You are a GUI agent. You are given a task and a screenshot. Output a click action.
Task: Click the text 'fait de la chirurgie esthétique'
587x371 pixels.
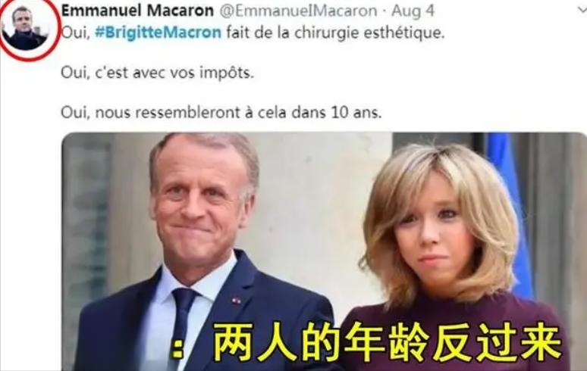[334, 33]
